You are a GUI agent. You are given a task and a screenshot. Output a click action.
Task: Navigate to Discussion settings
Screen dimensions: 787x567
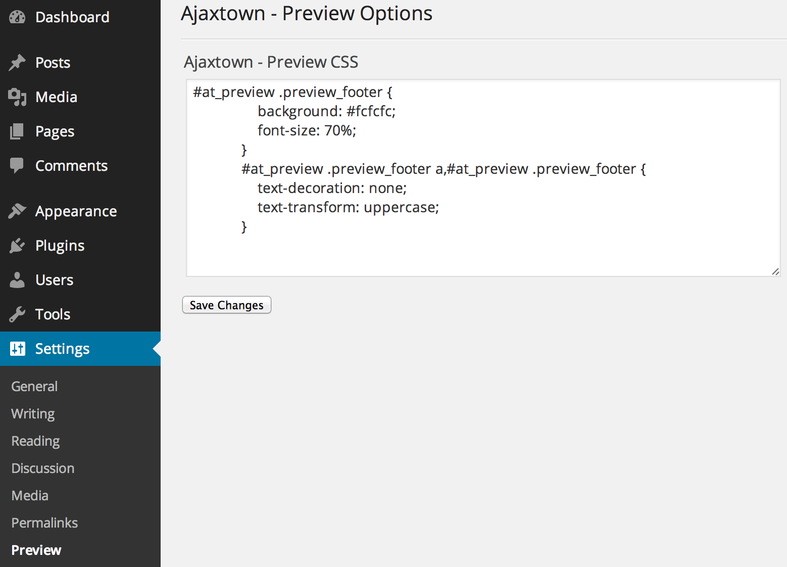coord(43,468)
